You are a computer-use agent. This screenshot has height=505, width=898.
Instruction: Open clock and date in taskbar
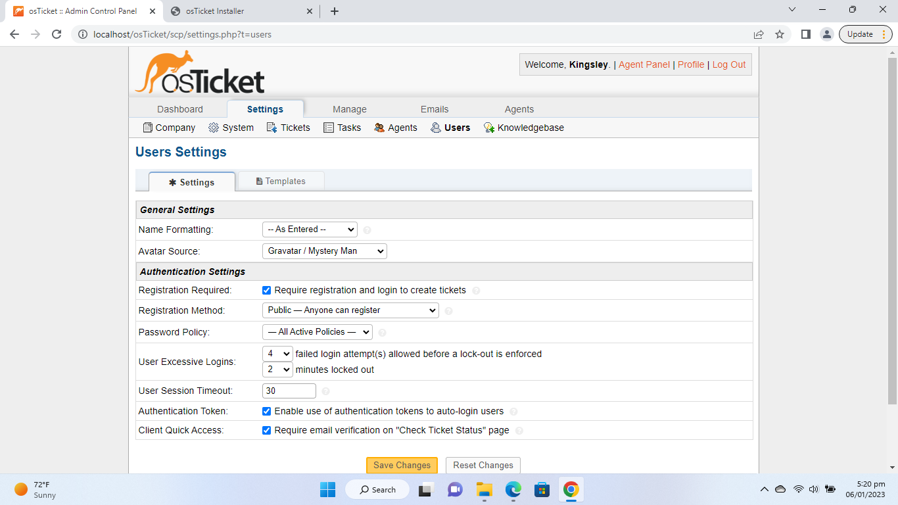coord(865,489)
